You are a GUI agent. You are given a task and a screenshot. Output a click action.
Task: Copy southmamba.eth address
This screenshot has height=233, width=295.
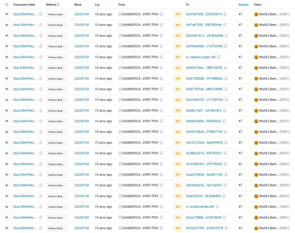pos(217,207)
